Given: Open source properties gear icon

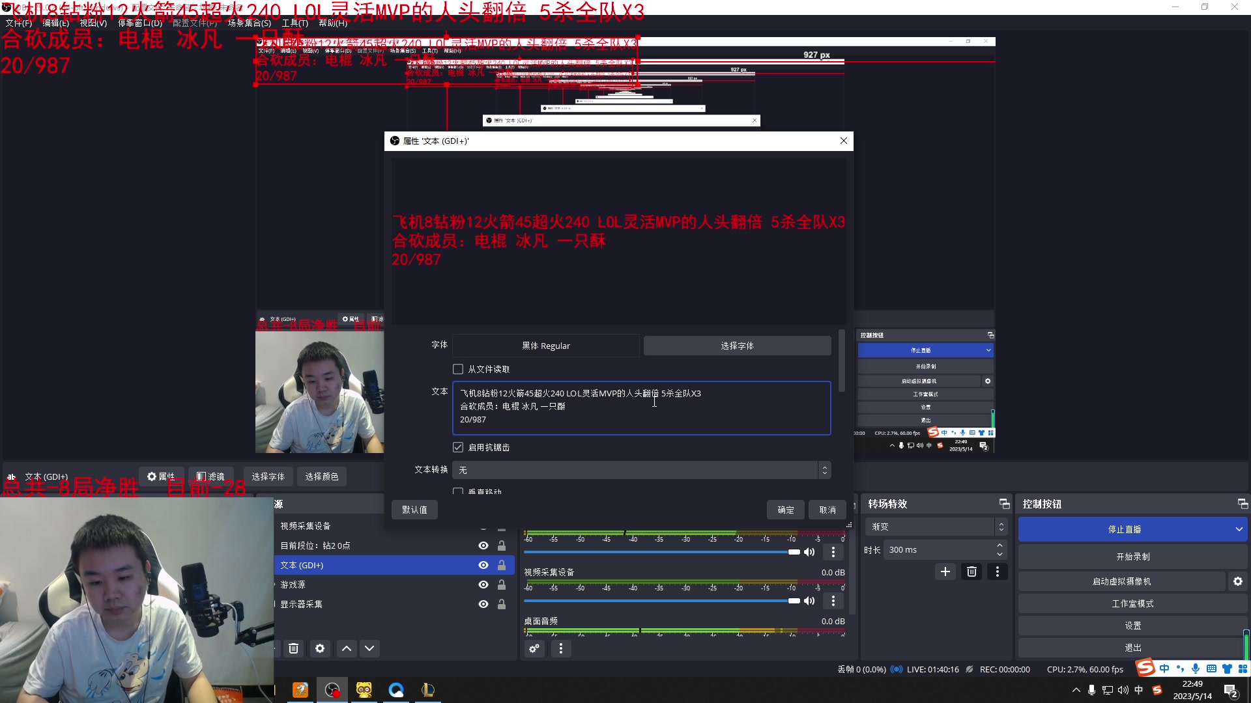Looking at the screenshot, I should click(x=320, y=648).
